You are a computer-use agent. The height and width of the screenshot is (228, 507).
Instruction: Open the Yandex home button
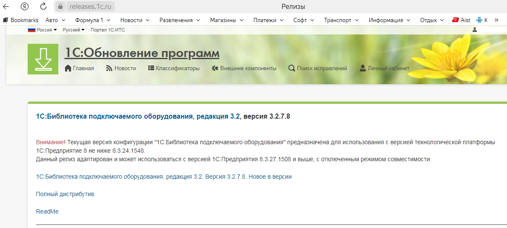pyautogui.click(x=25, y=6)
